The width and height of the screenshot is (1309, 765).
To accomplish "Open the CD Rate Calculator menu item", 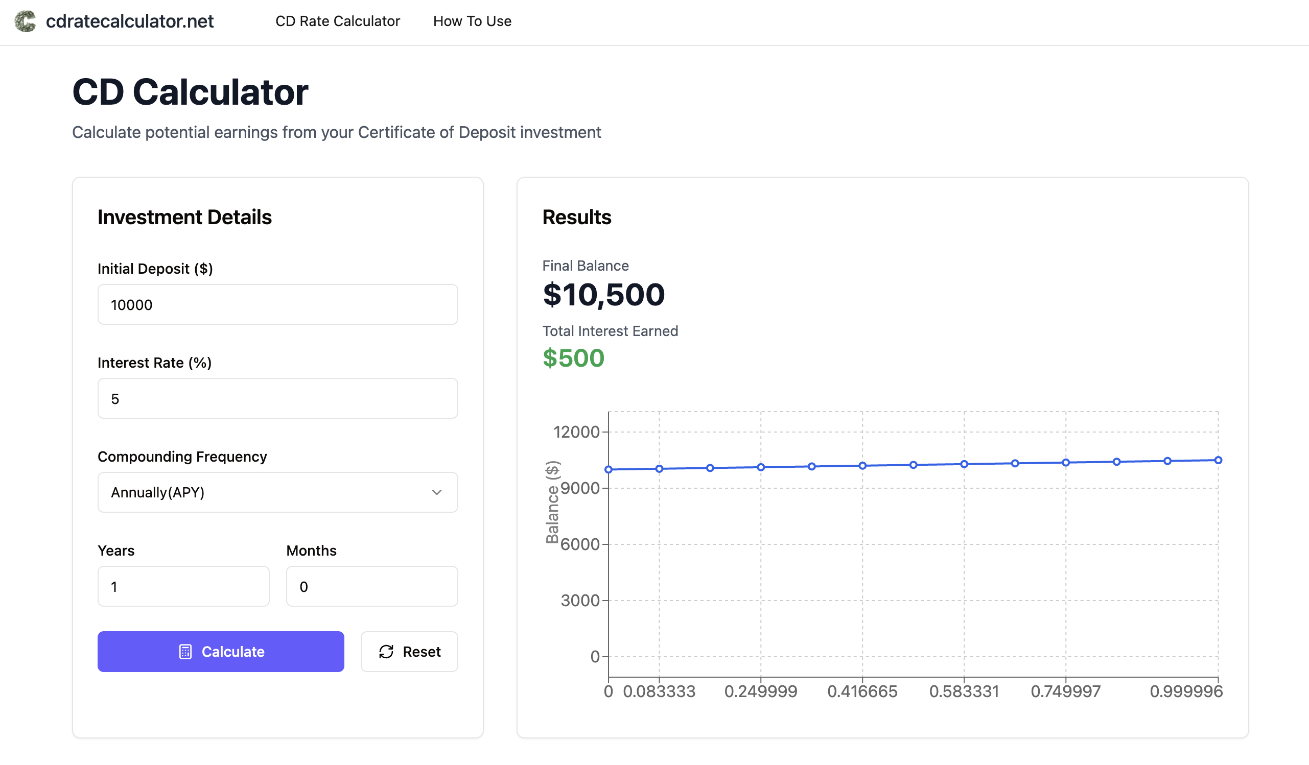I will (x=338, y=21).
